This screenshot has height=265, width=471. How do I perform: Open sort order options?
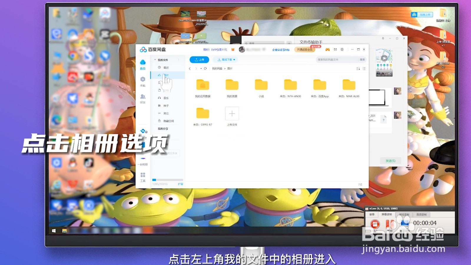(x=358, y=69)
